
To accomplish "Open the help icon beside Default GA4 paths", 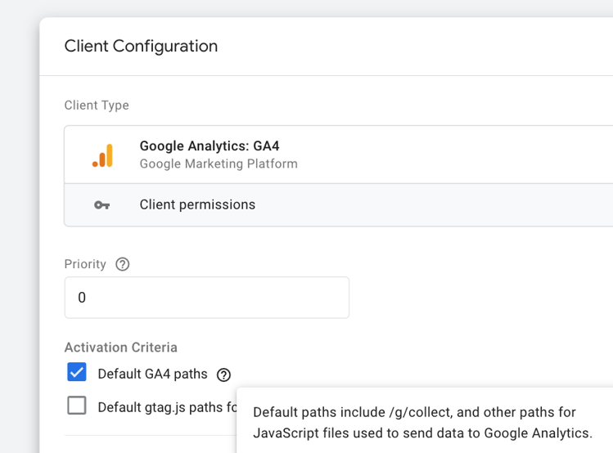I will 223,375.
